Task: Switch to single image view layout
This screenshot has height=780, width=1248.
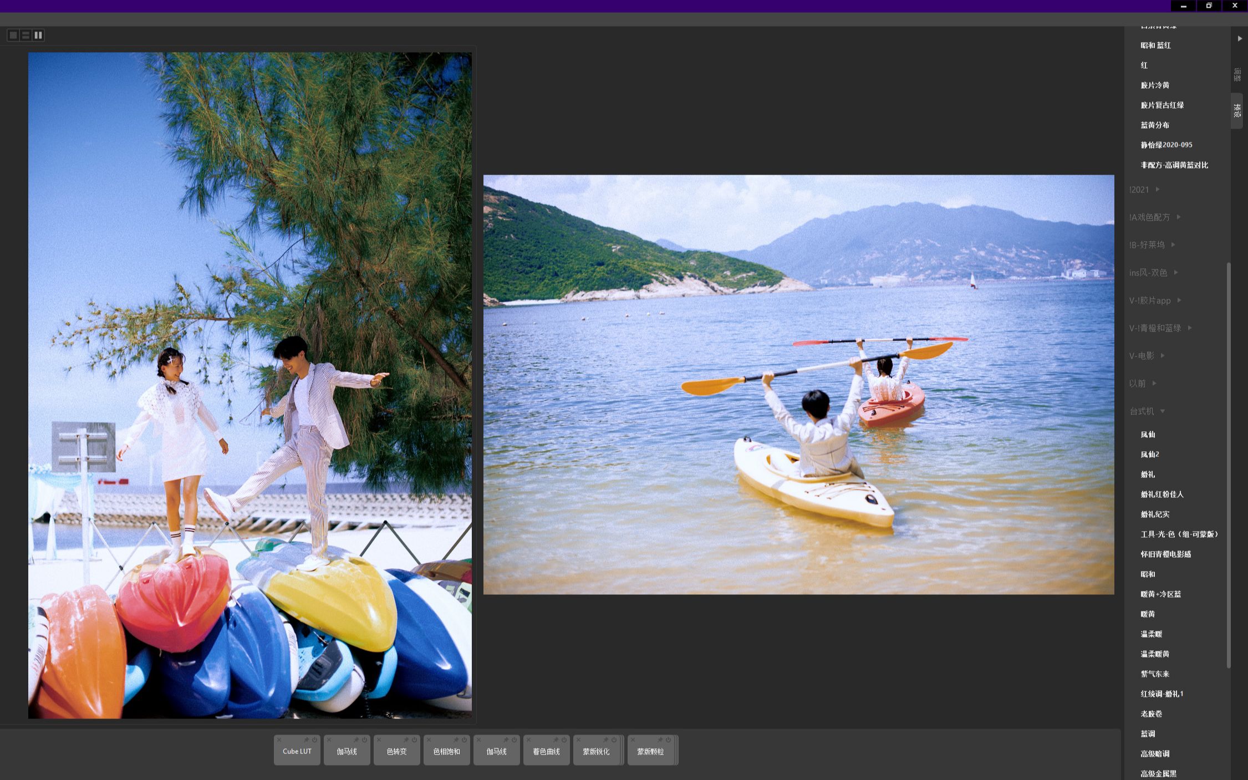Action: point(13,35)
